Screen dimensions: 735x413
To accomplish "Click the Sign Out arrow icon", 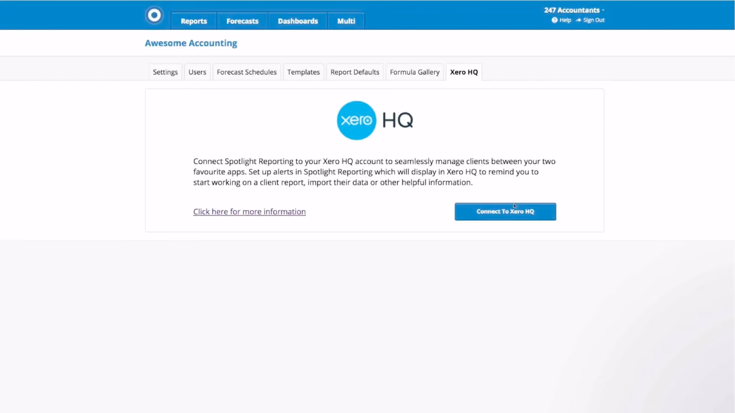I will pos(579,20).
